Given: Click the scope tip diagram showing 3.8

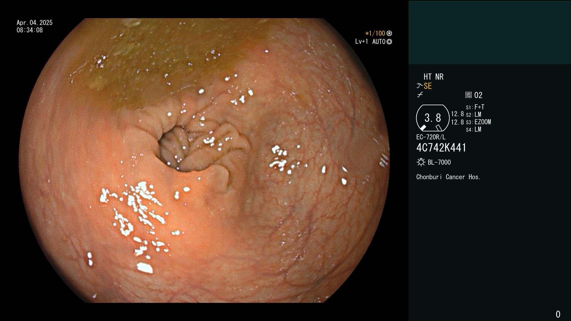Looking at the screenshot, I should (x=432, y=118).
